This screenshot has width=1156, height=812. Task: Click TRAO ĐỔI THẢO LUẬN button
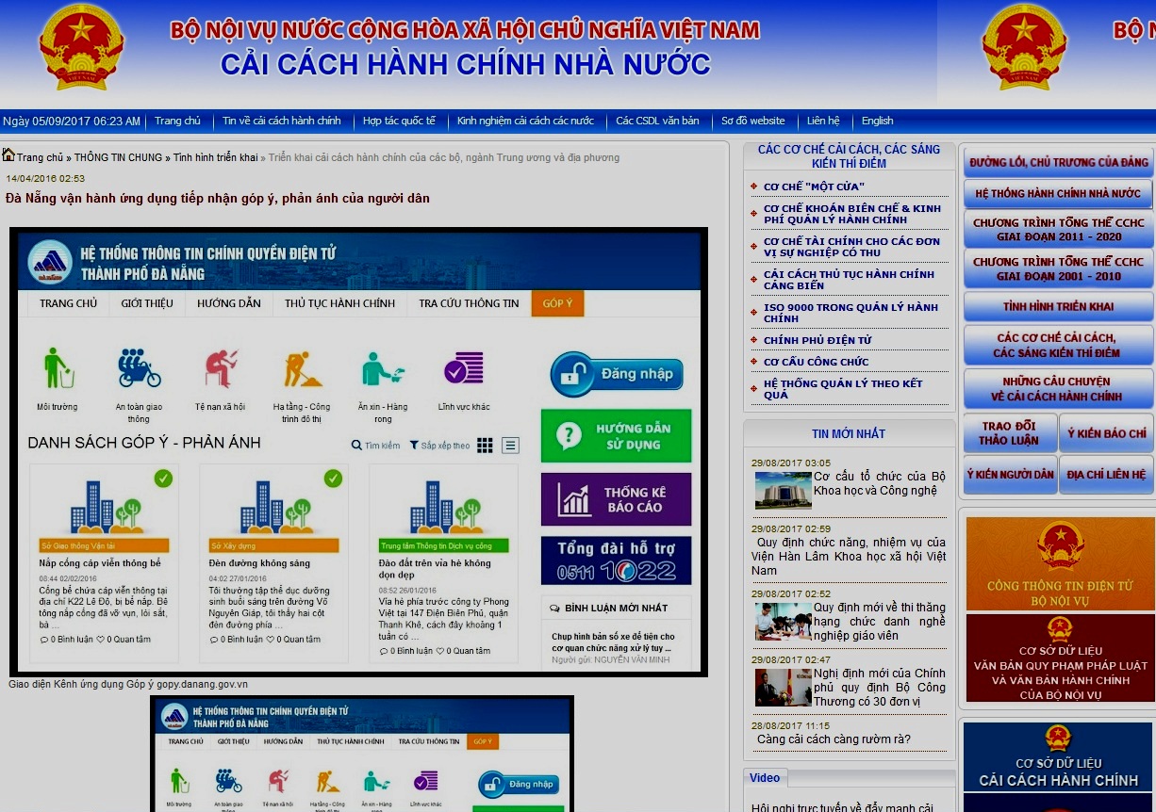[1010, 433]
